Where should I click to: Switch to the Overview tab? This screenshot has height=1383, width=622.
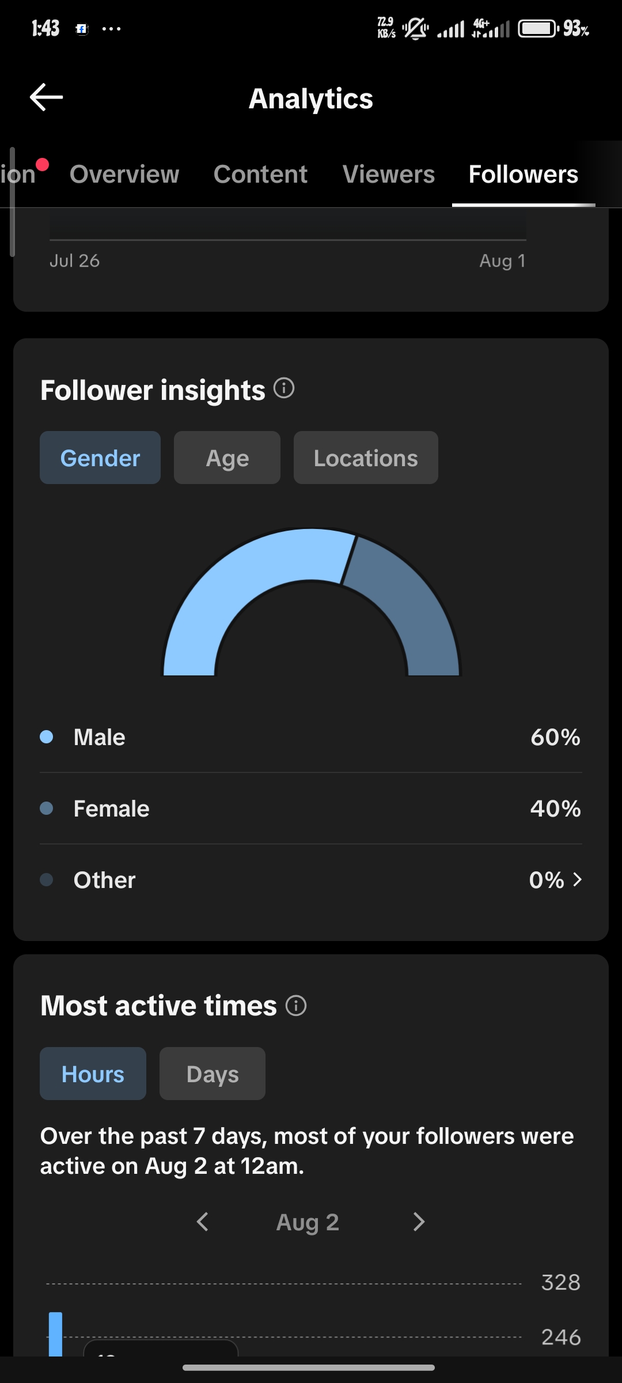click(x=124, y=174)
